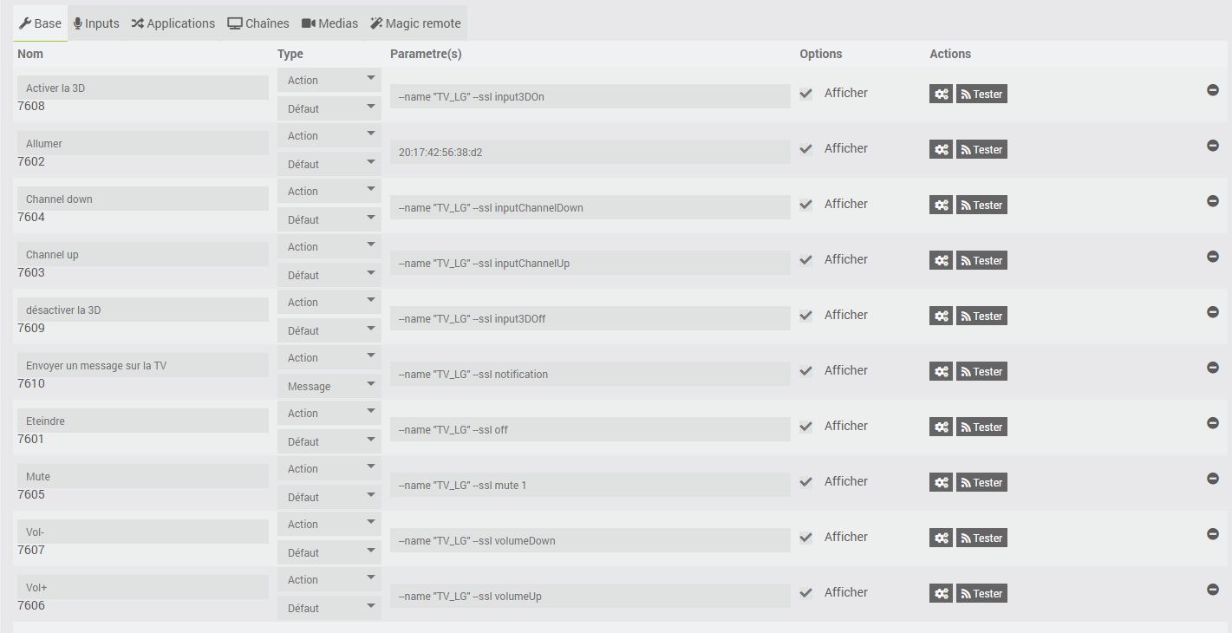This screenshot has height=633, width=1232.
Task: Test the Channel up command
Action: (x=981, y=261)
